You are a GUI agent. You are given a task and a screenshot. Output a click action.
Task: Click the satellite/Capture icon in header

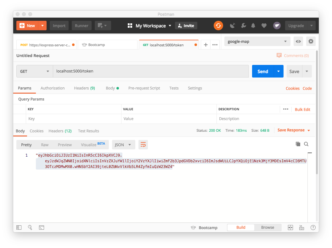pyautogui.click(x=233, y=26)
